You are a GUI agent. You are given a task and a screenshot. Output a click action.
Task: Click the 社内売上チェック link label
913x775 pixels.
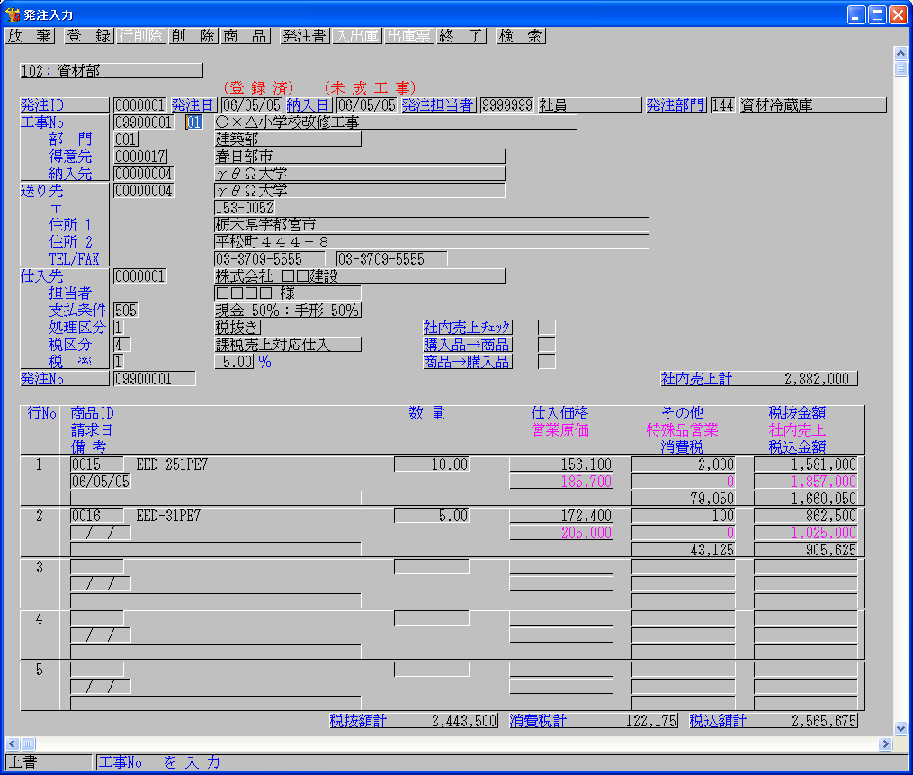468,328
